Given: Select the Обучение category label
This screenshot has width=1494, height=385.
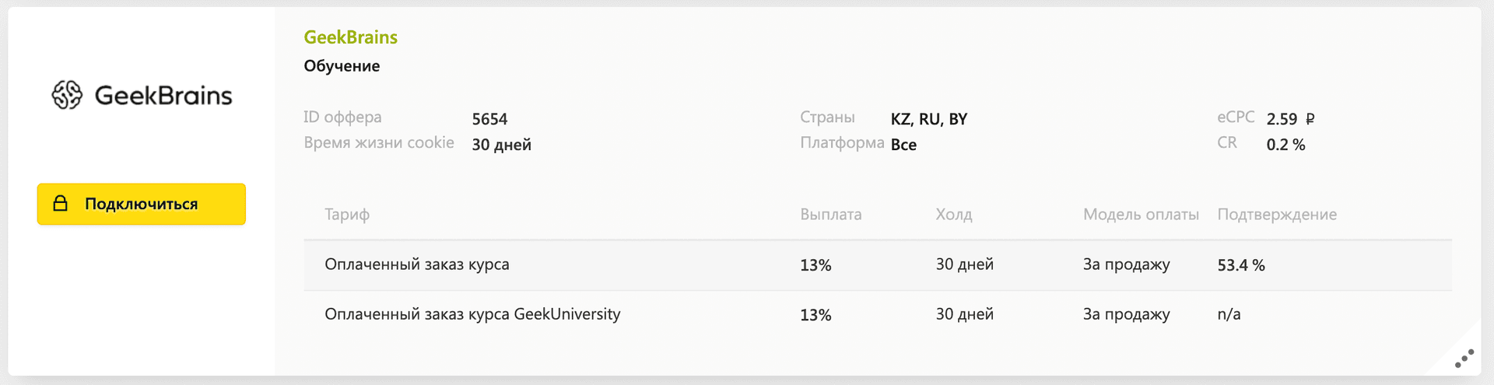Looking at the screenshot, I should (x=342, y=66).
